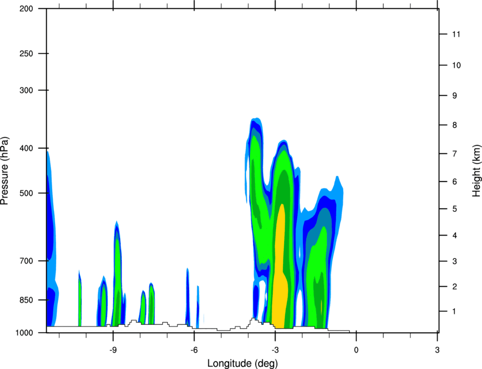Click the 1 km height label
Image resolution: width=482 pixels, height=369 pixels.
[x=455, y=312]
